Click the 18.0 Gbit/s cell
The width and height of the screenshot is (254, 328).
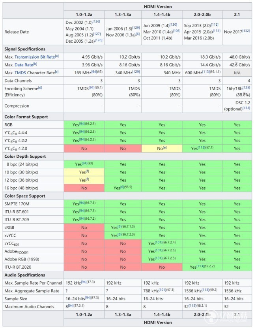click(202, 57)
